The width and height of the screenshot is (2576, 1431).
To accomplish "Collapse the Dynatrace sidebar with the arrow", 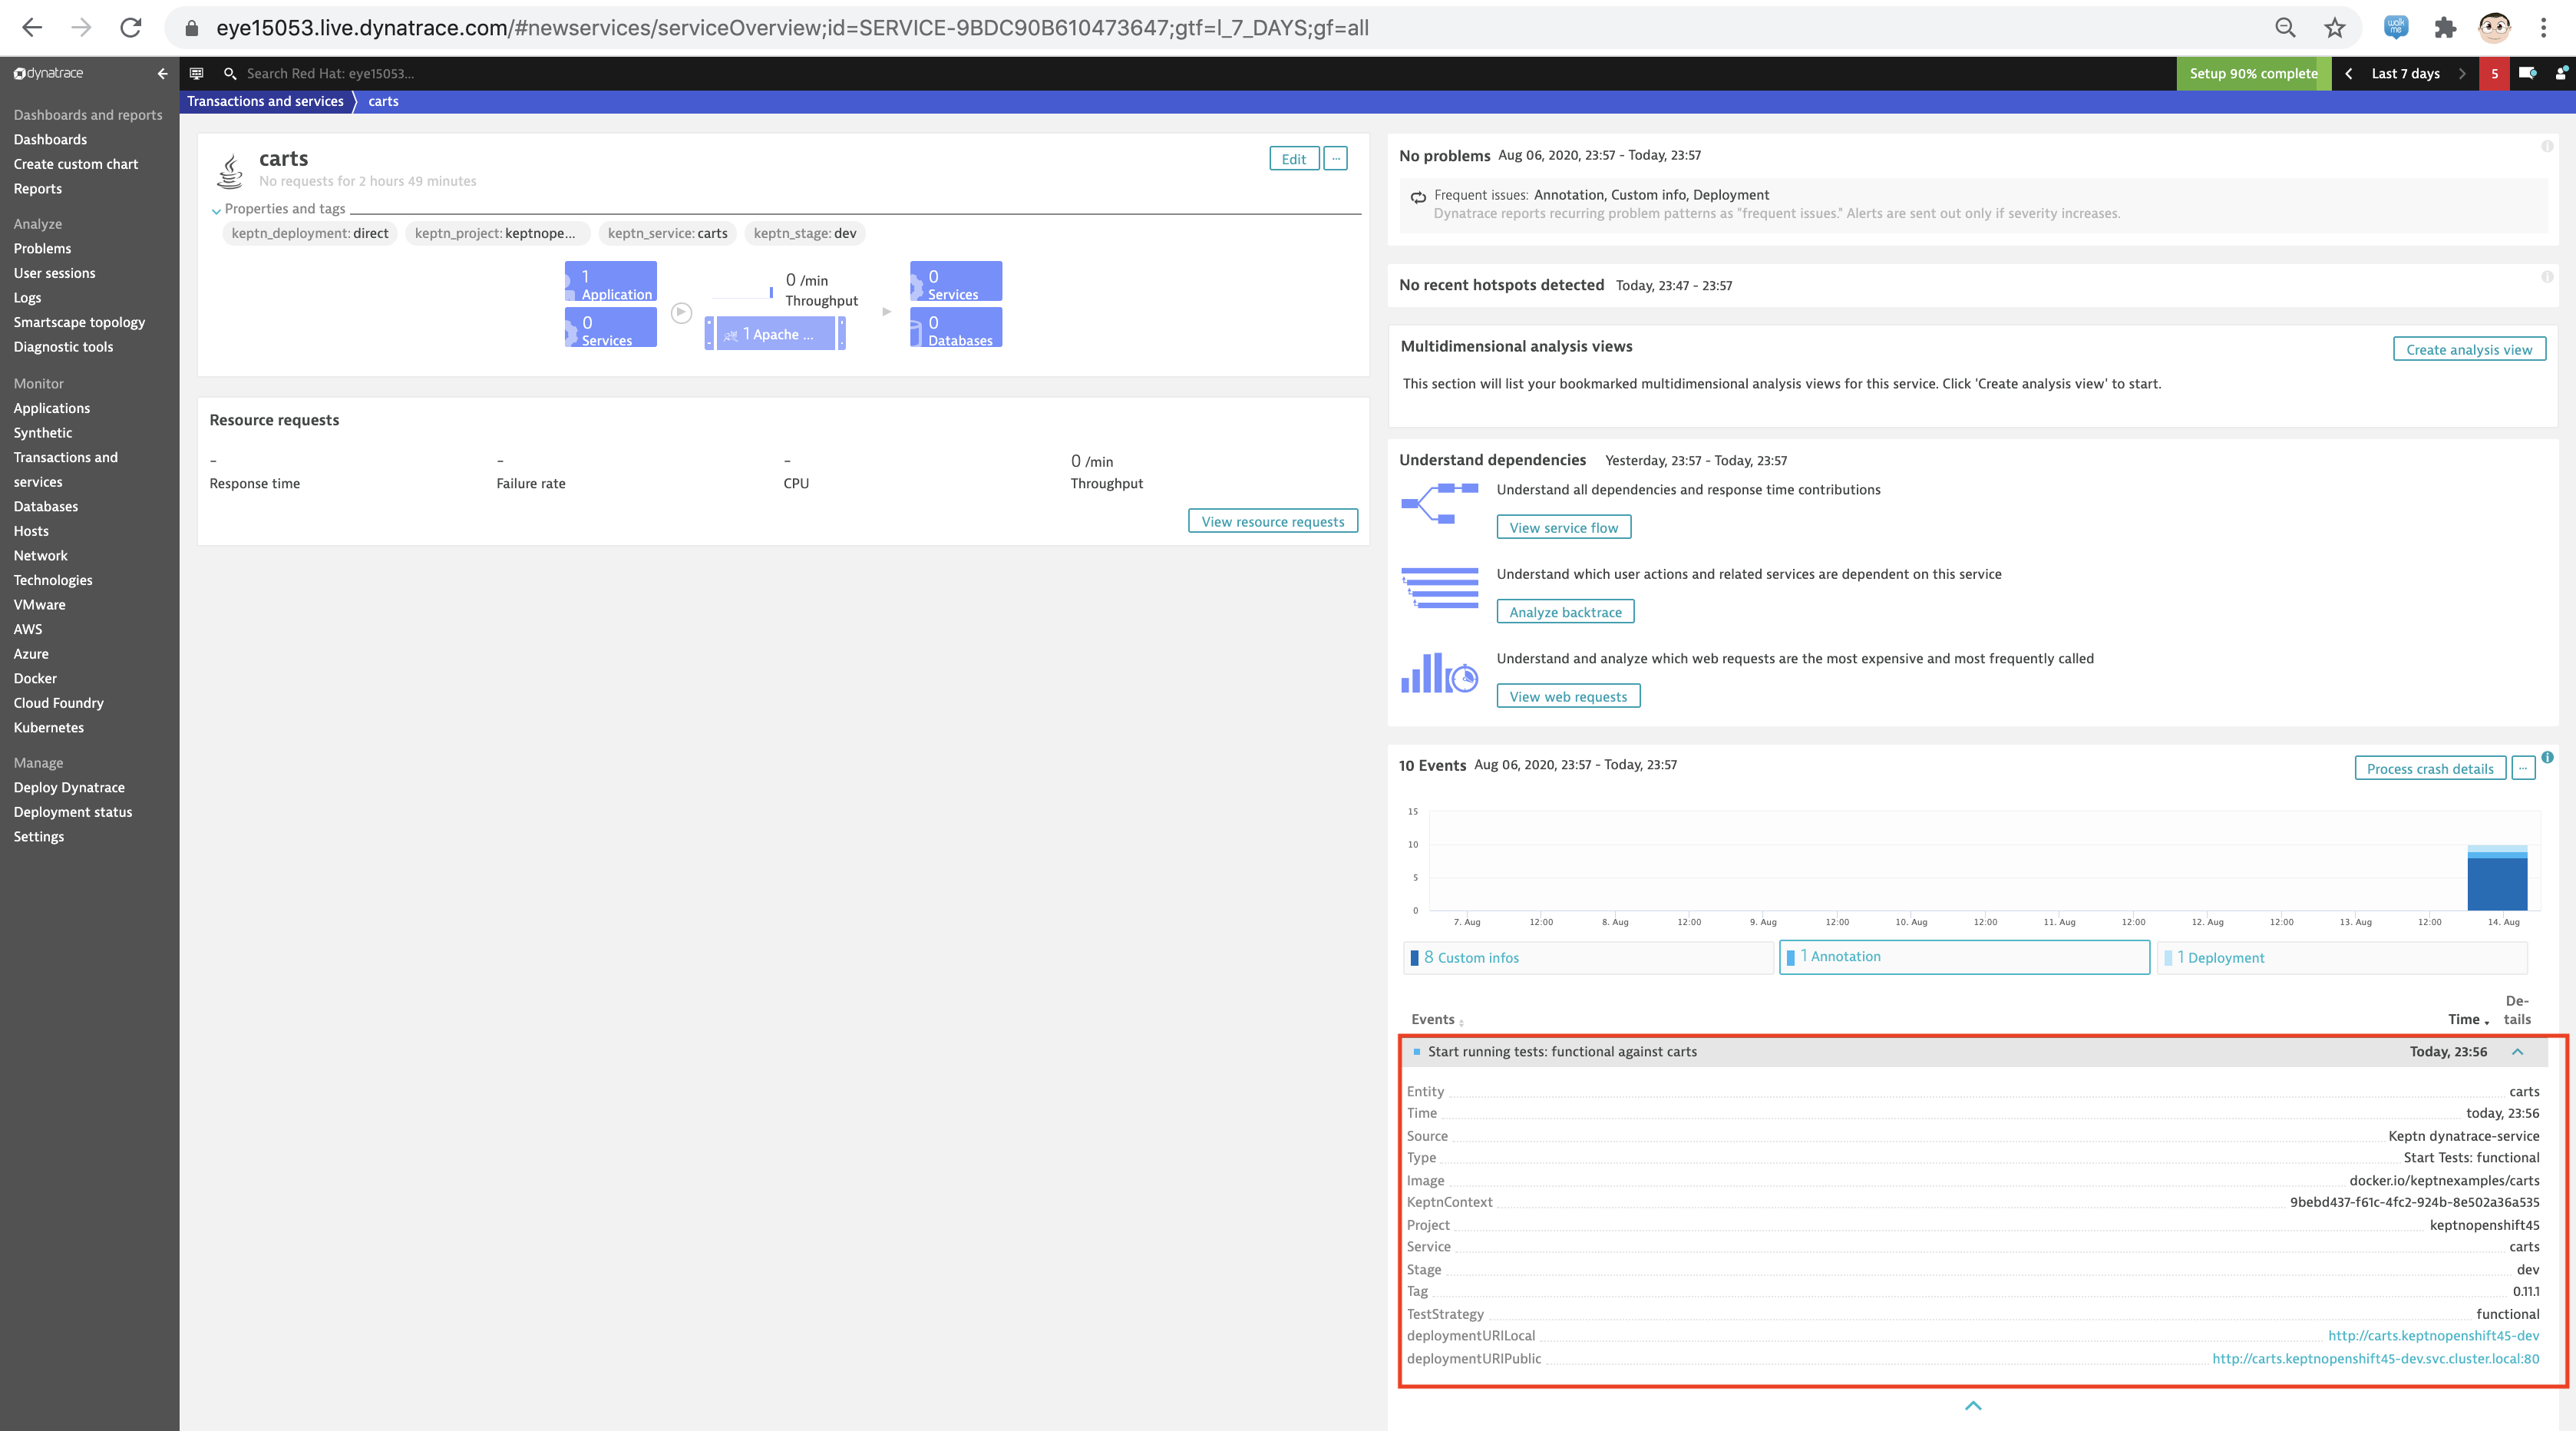I will (162, 73).
